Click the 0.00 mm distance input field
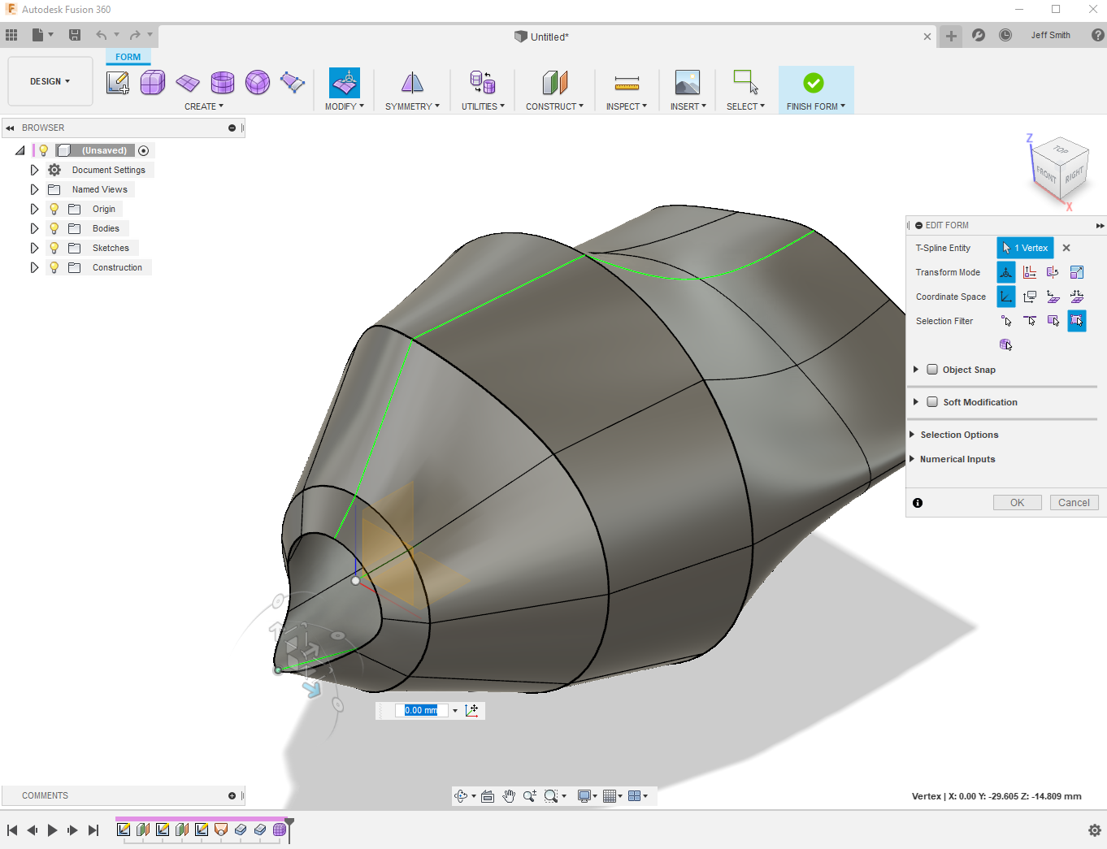The height and width of the screenshot is (849, 1107). tap(421, 710)
